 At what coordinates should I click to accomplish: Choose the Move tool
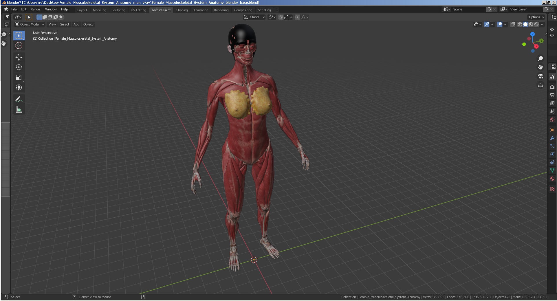tap(19, 57)
